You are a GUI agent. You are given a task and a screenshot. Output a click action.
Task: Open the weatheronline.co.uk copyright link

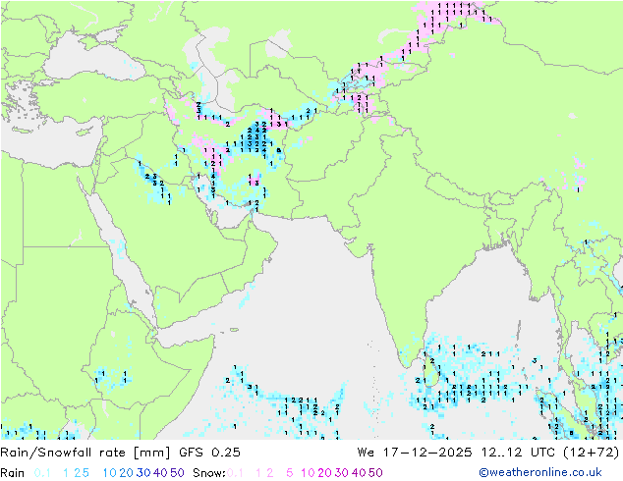pyautogui.click(x=540, y=472)
